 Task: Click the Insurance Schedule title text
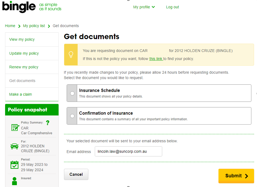tap(99, 90)
